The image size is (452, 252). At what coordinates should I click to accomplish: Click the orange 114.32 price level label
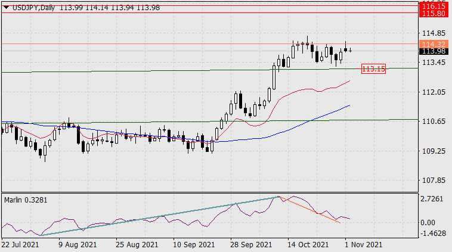434,44
